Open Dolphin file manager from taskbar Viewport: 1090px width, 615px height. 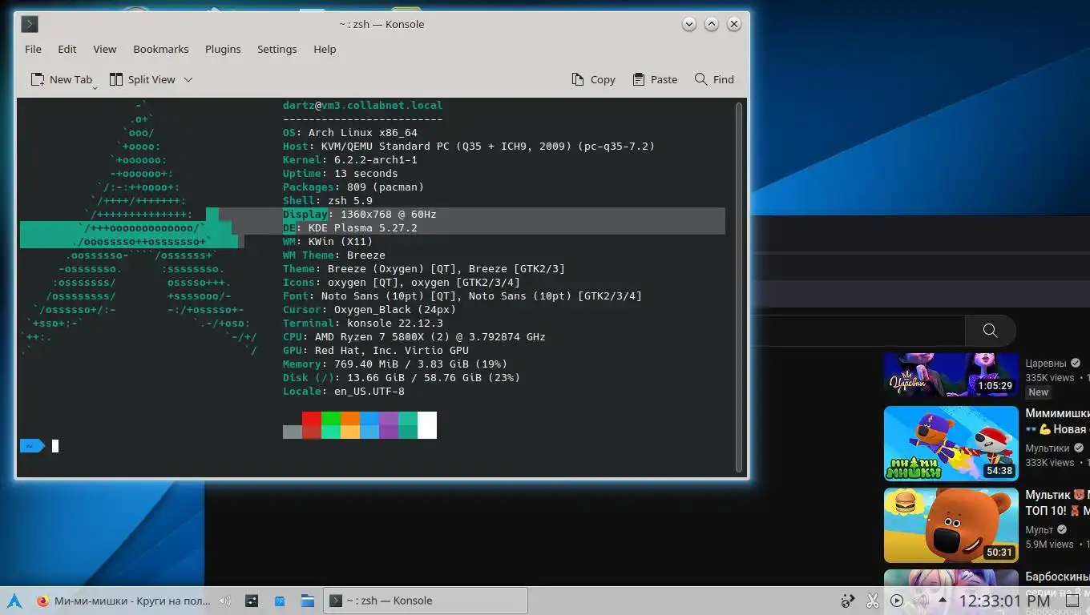(307, 601)
